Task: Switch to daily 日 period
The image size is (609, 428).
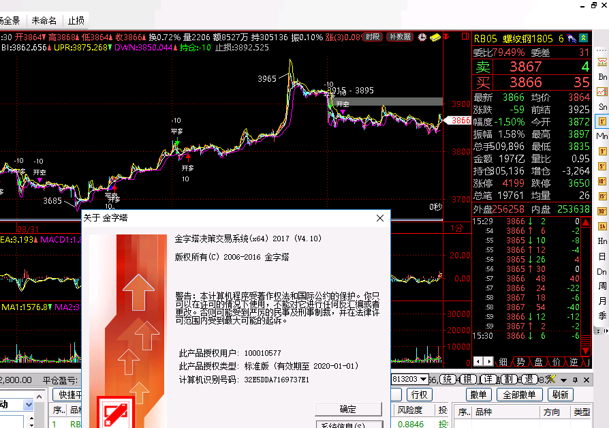Action: pos(602,256)
